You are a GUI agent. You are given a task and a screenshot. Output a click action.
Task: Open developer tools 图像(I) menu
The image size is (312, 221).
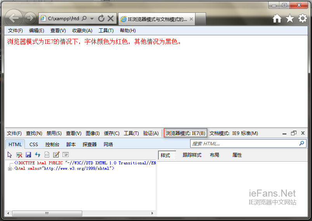(x=92, y=133)
